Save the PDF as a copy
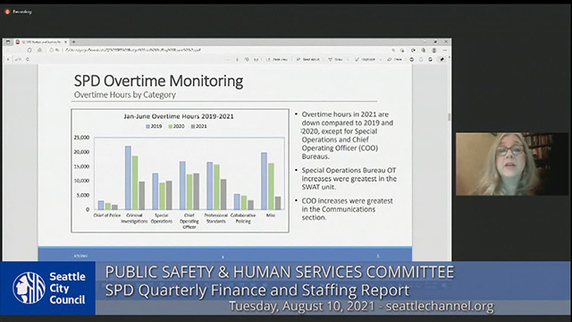This screenshot has width=572, height=322. tap(431, 59)
